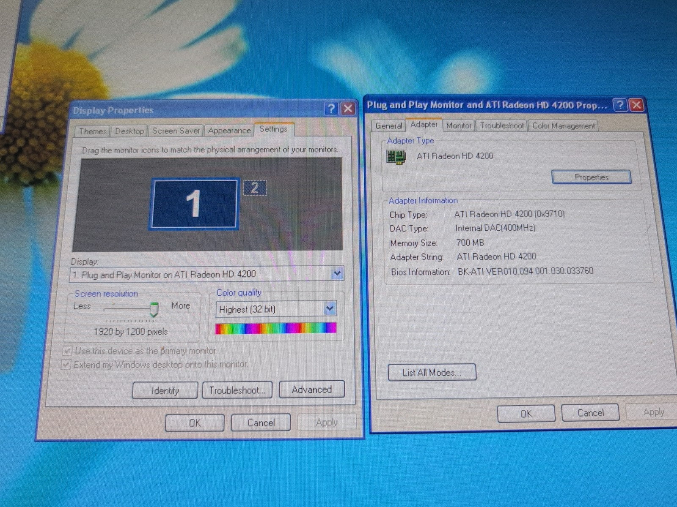Click Display Properties help question mark button
Viewport: 677px width, 507px height.
point(331,109)
